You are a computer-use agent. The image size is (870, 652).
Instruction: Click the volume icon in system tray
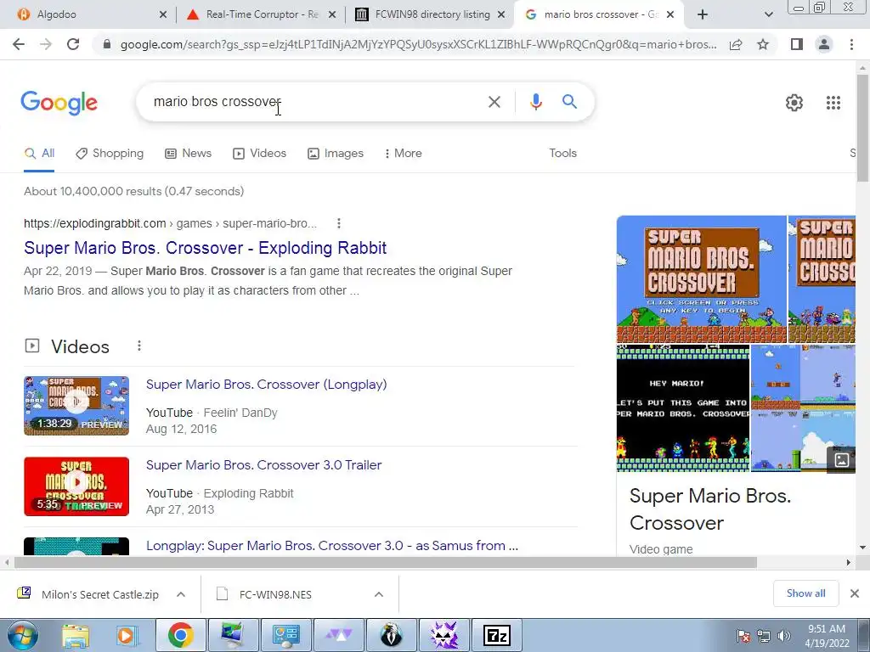tap(783, 636)
